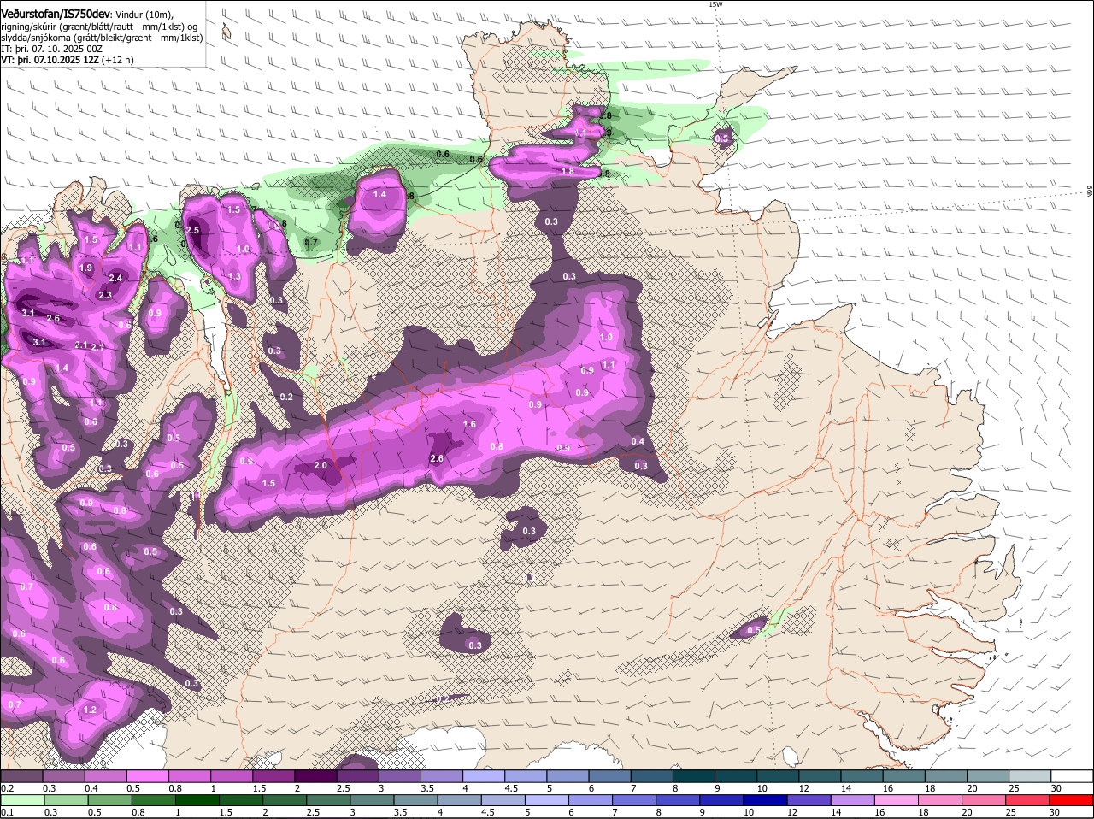
Task: Click the IT: þri. 07. 10. 2025 00Z line
Action: pyautogui.click(x=52, y=49)
